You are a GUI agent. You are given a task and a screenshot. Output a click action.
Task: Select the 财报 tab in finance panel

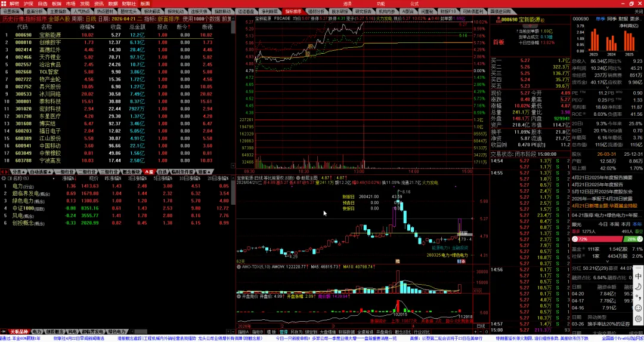pos(623,19)
